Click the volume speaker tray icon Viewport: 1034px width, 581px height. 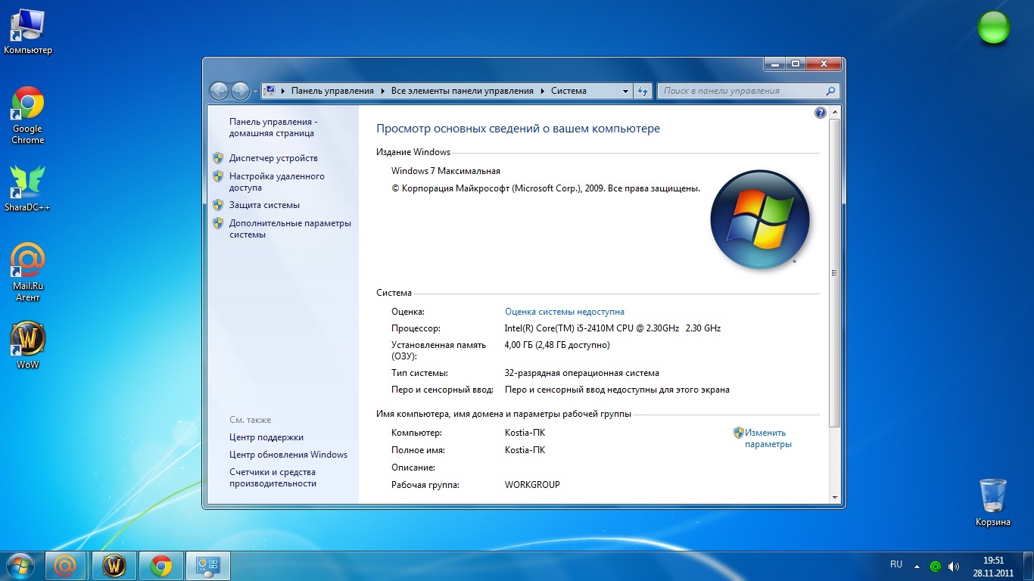point(954,566)
